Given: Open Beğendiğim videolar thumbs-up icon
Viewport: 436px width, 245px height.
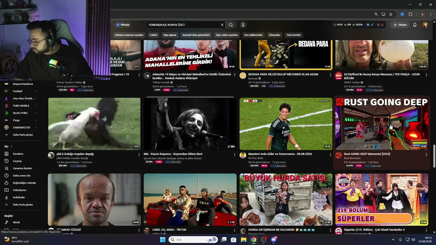Looking at the screenshot, I should [6, 183].
